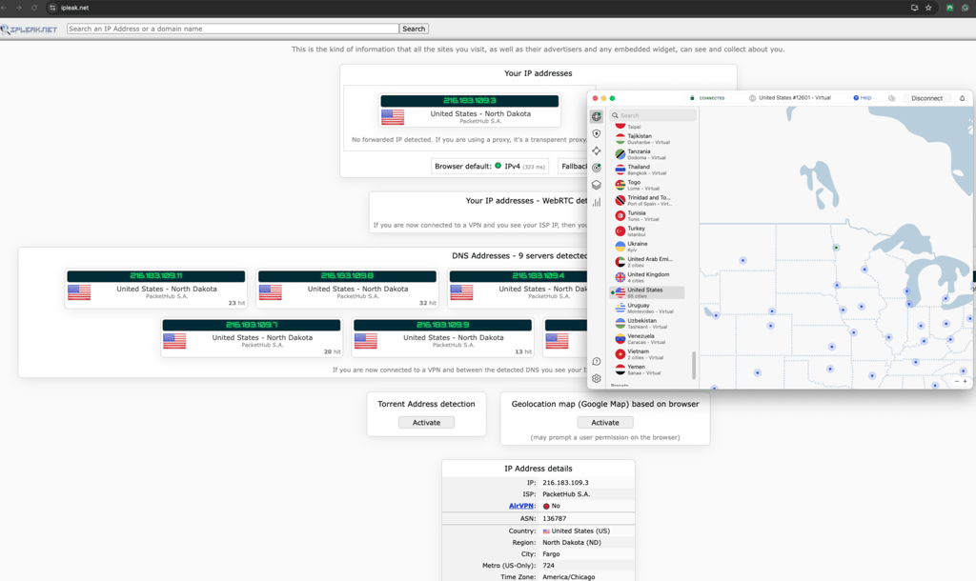Click the 216.183.109.3 IP address banner
The width and height of the screenshot is (976, 581).
tap(469, 101)
